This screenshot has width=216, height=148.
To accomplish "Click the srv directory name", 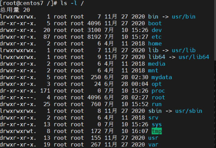I will tap(153, 118).
